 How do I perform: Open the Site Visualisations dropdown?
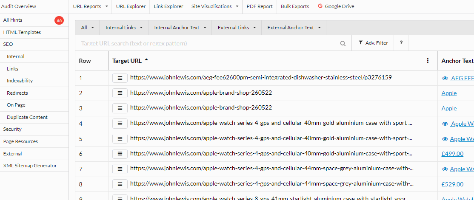click(x=214, y=6)
